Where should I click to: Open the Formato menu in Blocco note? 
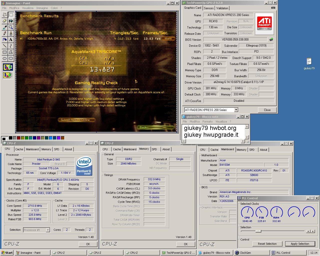207,121
